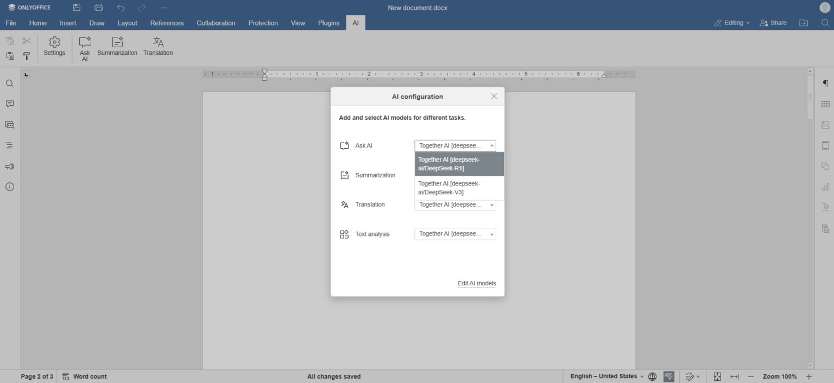Open the Search panel in left sidebar
834x383 pixels.
point(10,84)
